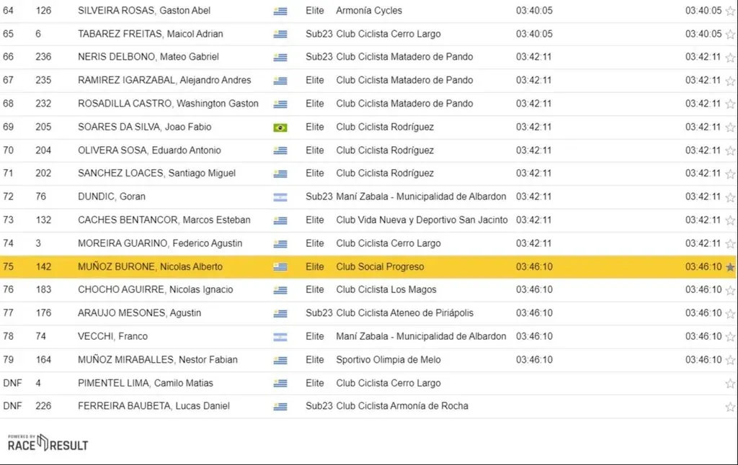
Task: Select row of MOREIRA GUARINO, Federico Agustin
Action: click(x=160, y=243)
